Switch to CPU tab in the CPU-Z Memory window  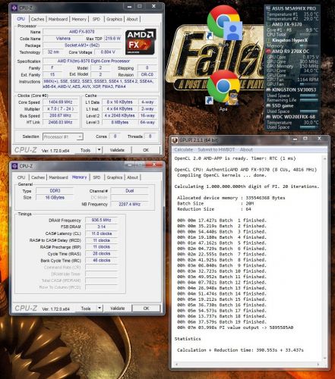click(21, 177)
